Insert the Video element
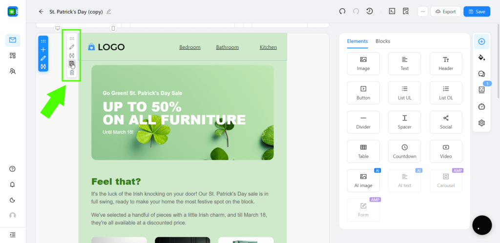 [x=446, y=152]
